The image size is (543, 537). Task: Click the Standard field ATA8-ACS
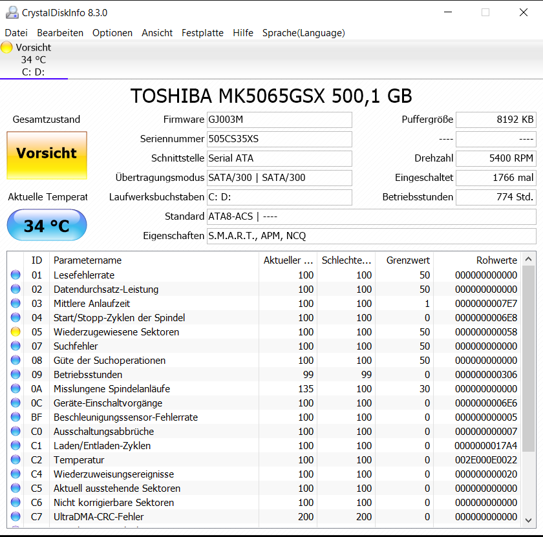coord(372,216)
